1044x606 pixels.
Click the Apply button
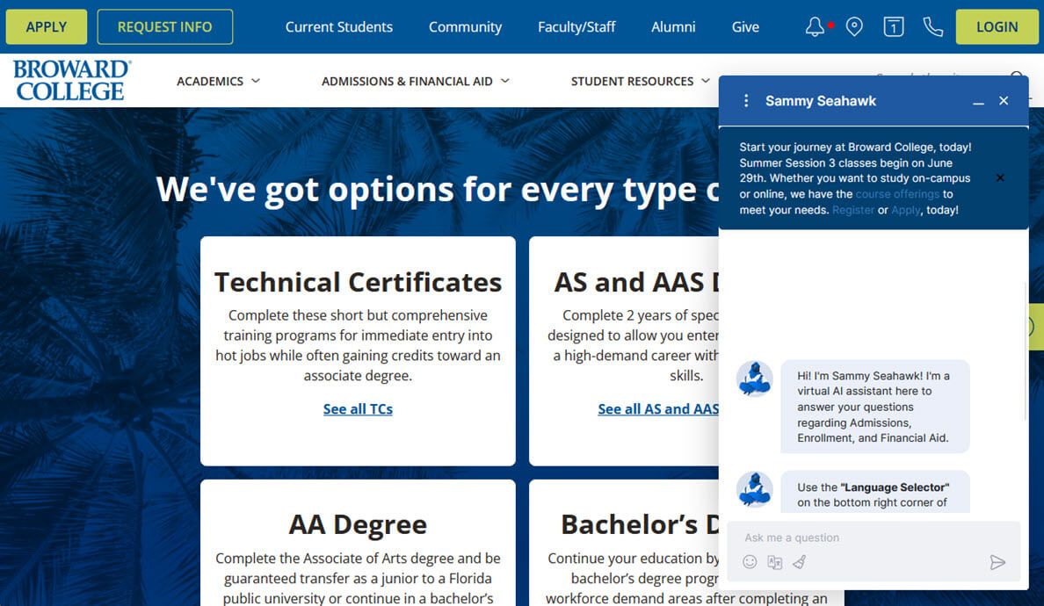pos(47,26)
